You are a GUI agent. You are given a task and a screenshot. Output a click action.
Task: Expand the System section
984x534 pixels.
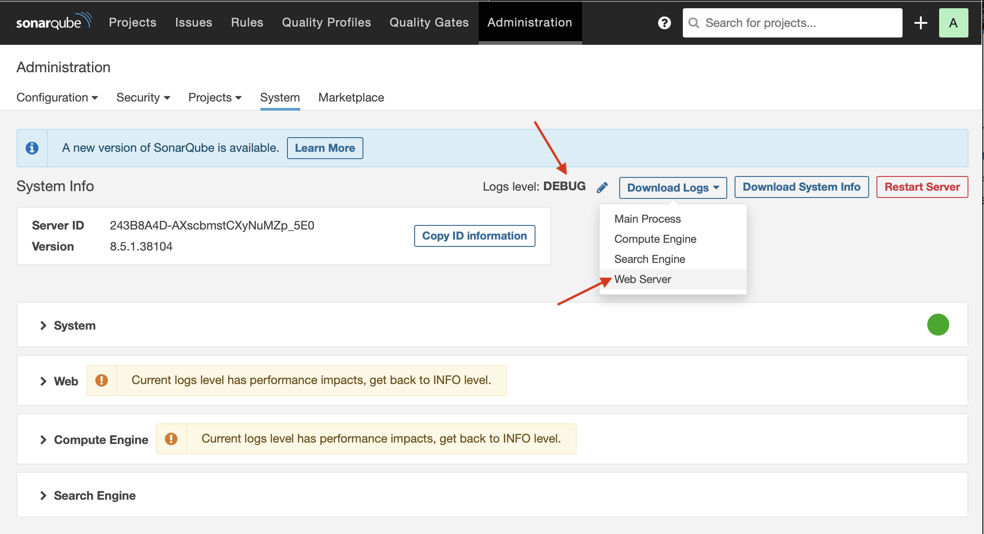(42, 325)
